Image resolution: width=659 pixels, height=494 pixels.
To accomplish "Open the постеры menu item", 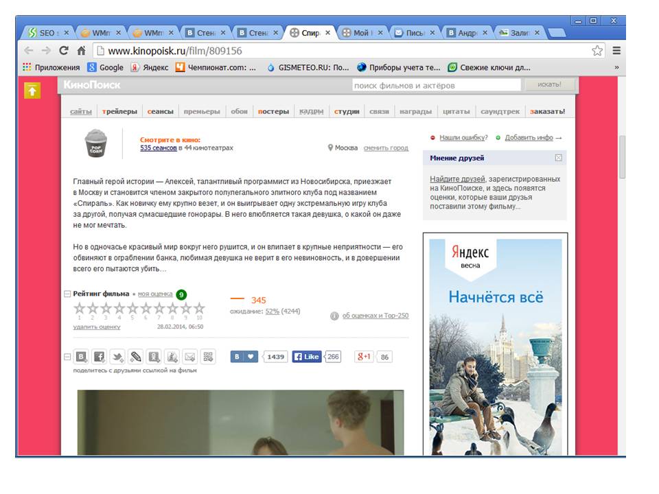I will pyautogui.click(x=273, y=111).
